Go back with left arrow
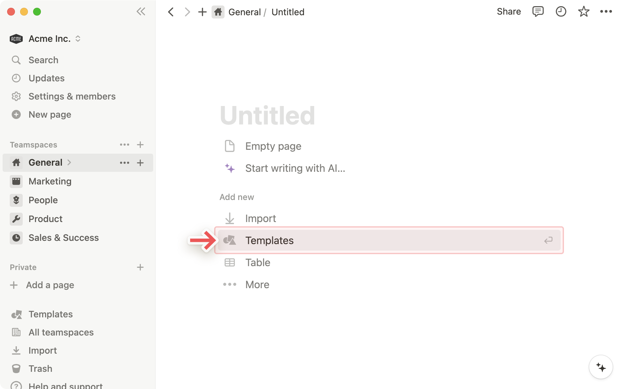623x389 pixels. pos(171,12)
